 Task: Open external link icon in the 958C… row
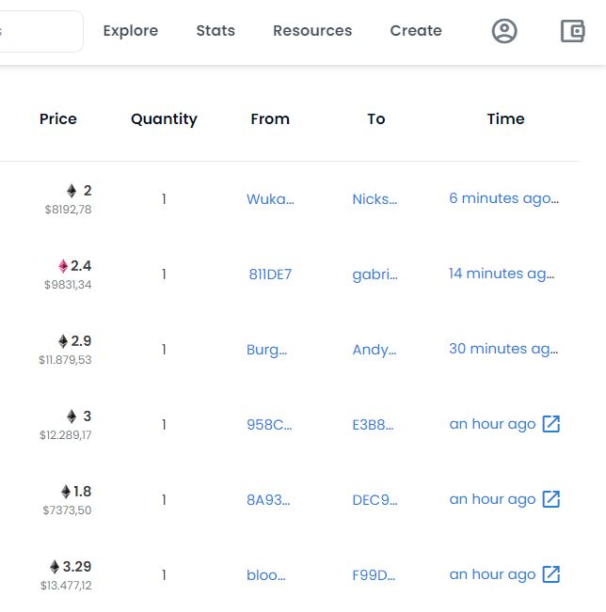tap(550, 424)
